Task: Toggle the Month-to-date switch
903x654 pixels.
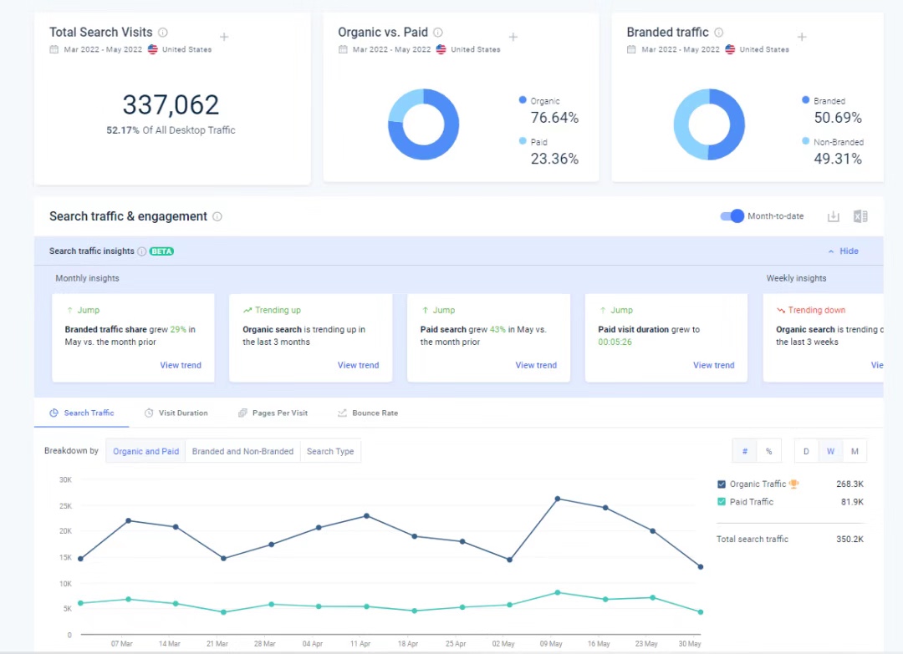Action: 732,216
